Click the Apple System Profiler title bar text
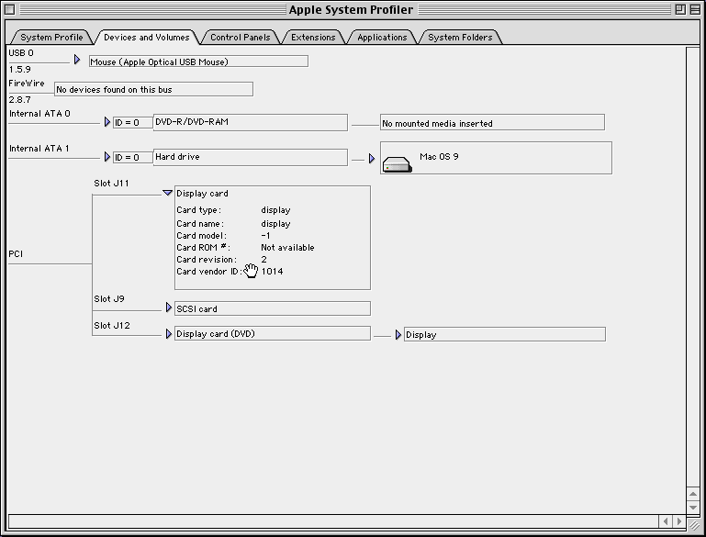Image resolution: width=706 pixels, height=537 pixels. pyautogui.click(x=351, y=9)
